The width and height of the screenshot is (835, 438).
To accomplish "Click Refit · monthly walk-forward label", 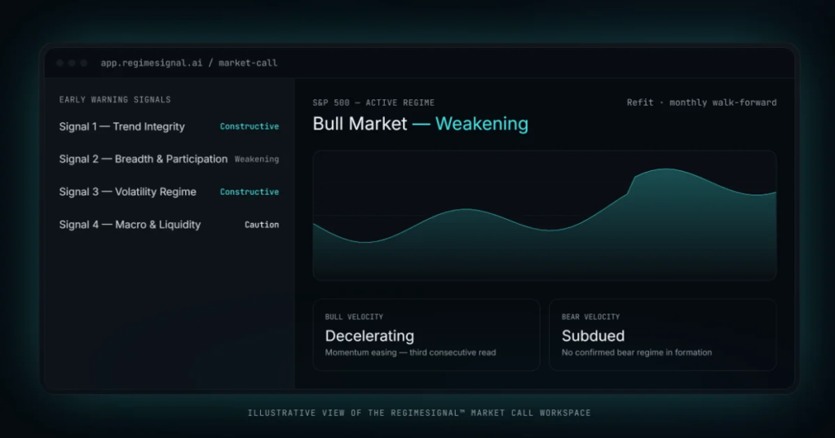I will [701, 103].
